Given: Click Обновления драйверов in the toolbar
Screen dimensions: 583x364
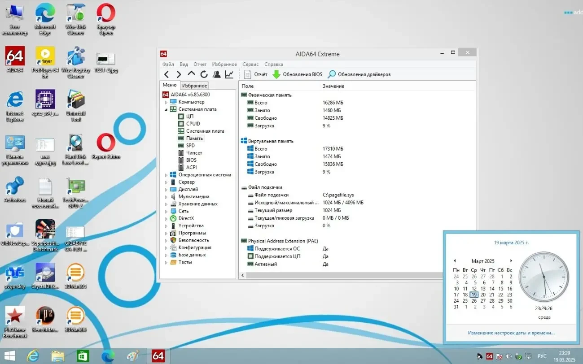Looking at the screenshot, I should [359, 74].
